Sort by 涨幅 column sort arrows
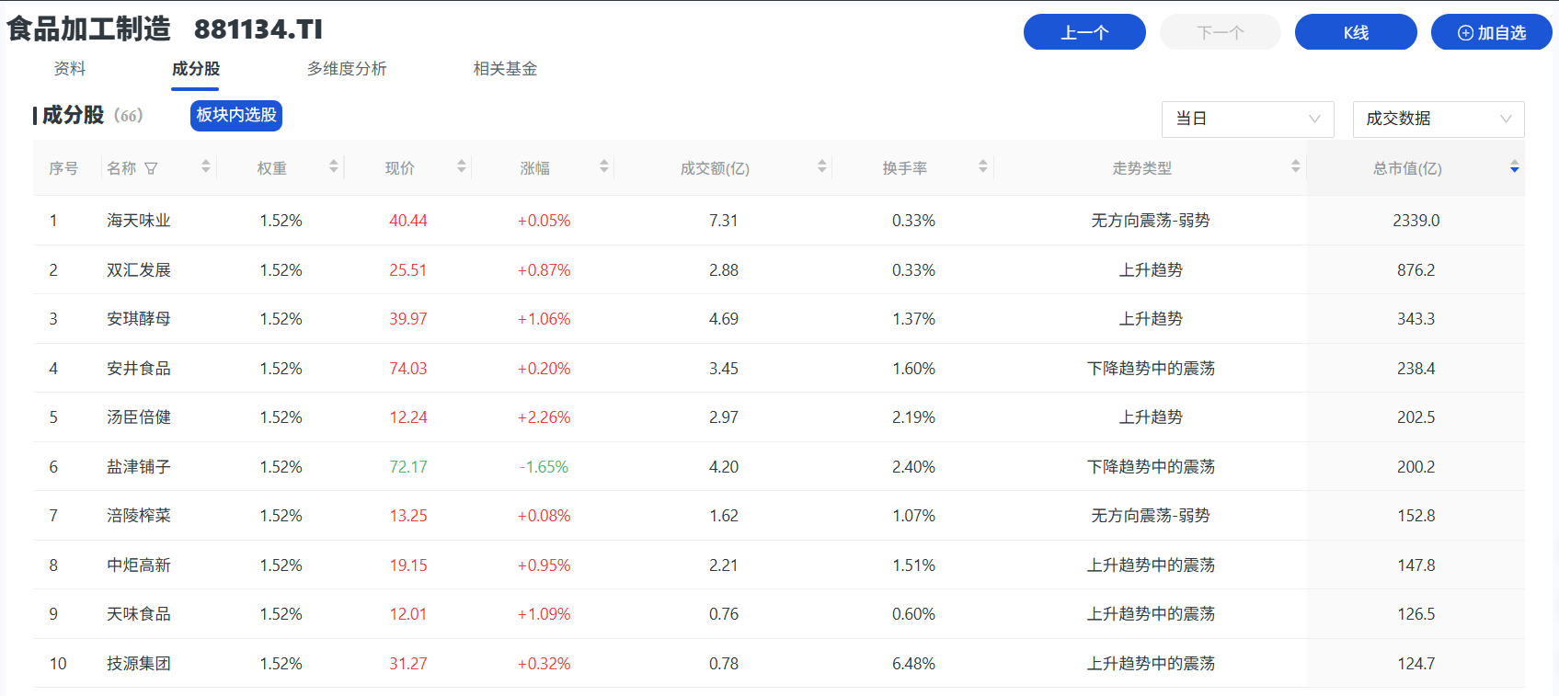The width and height of the screenshot is (1559, 696). coord(604,166)
